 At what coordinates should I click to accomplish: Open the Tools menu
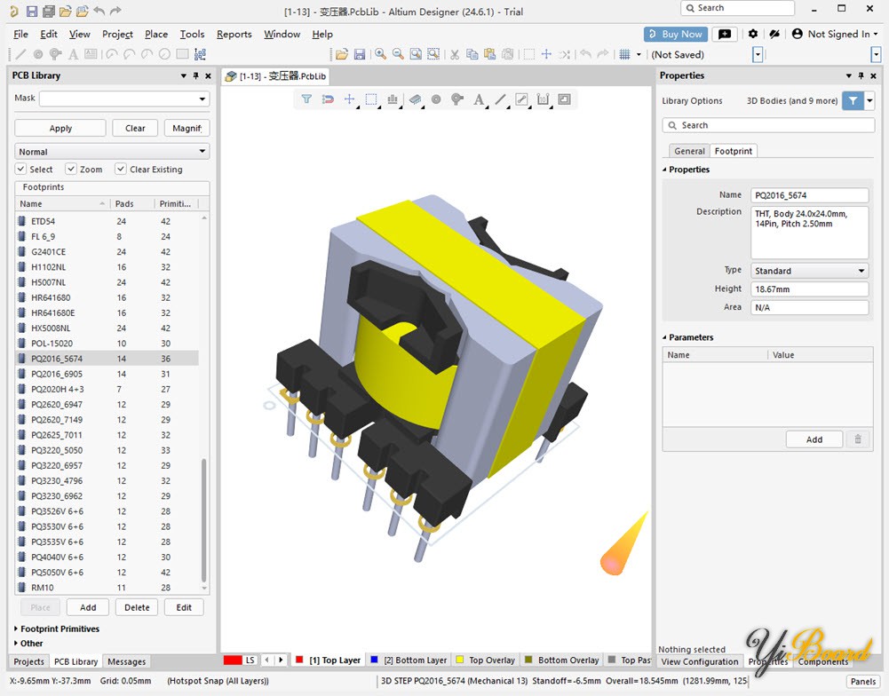(192, 34)
